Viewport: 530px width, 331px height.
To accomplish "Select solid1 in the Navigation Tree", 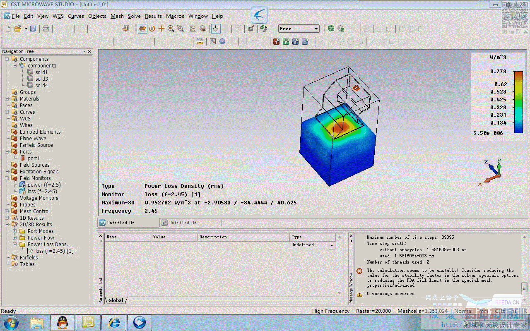I will click(x=41, y=72).
